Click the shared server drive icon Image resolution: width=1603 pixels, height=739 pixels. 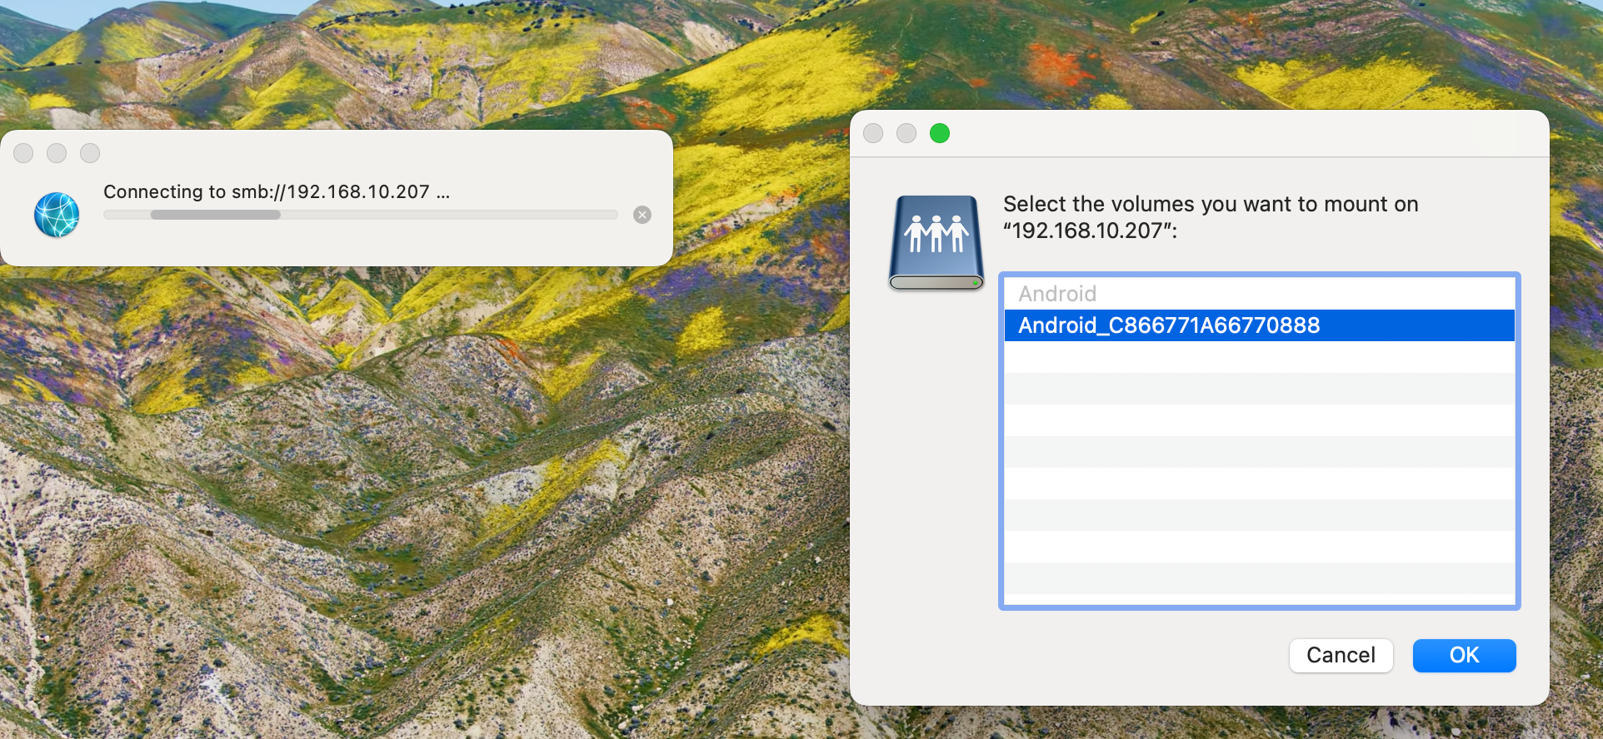click(936, 242)
